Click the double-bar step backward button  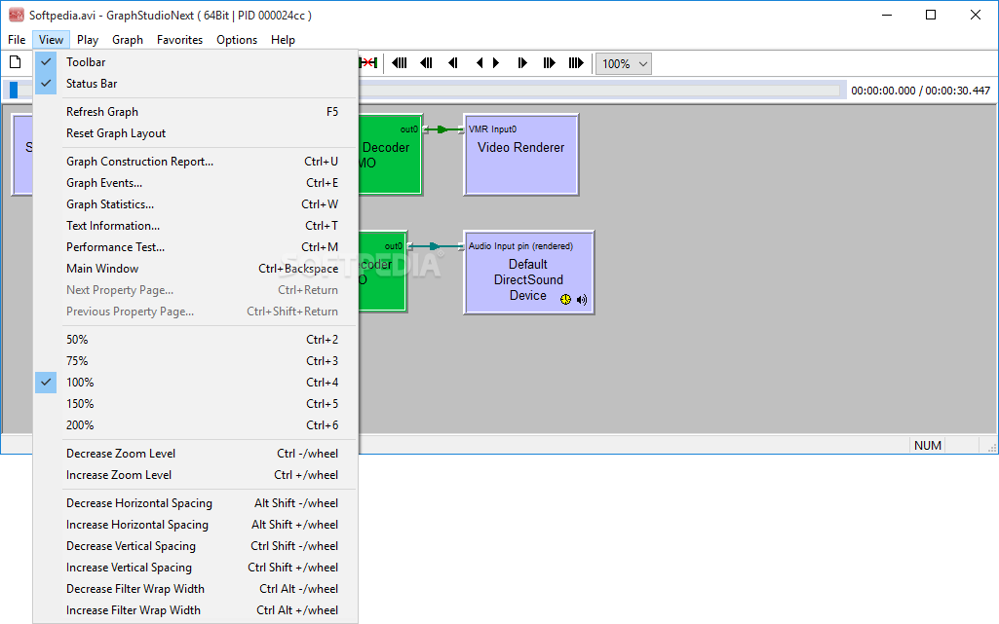tap(426, 63)
